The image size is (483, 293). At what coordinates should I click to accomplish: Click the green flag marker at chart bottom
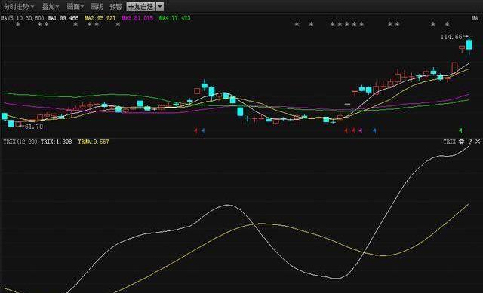[x=460, y=130]
